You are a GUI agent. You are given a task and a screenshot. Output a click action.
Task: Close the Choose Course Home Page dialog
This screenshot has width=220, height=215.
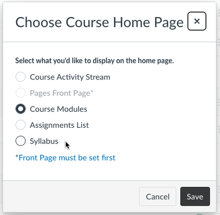(x=197, y=21)
